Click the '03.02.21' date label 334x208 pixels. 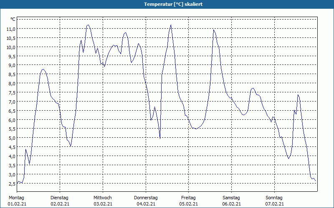103,204
